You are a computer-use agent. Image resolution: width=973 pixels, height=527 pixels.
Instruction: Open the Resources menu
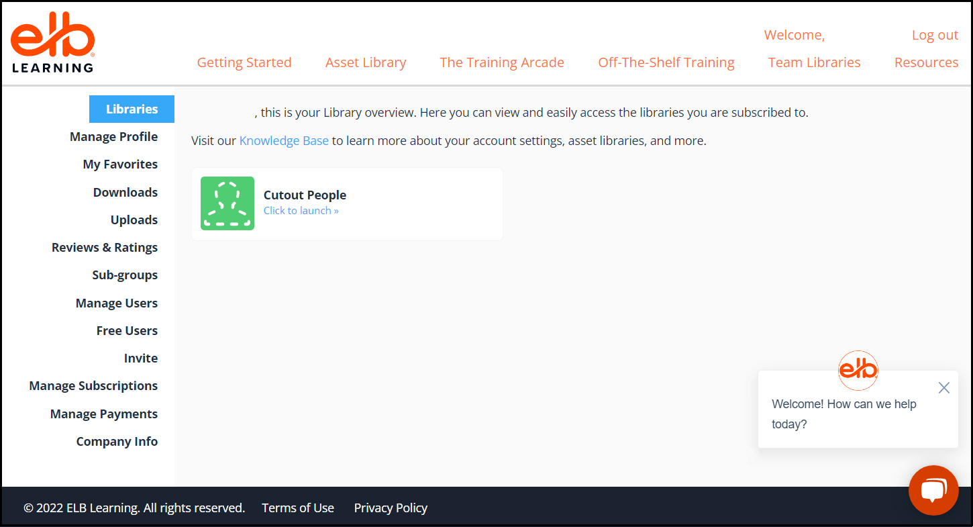point(926,62)
